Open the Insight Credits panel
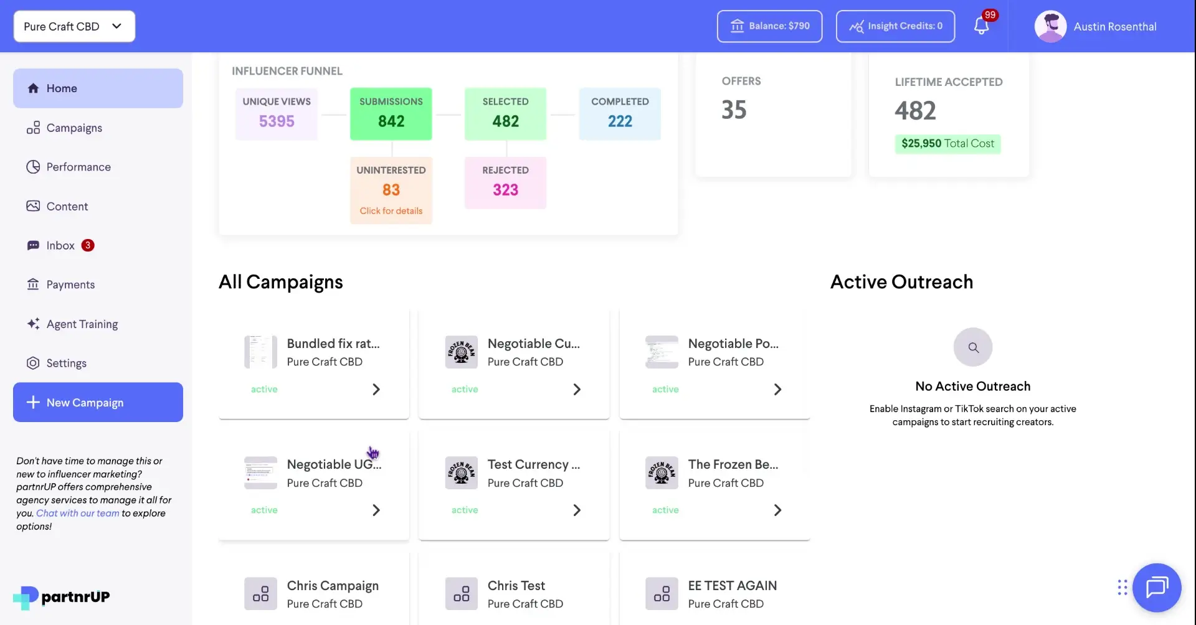 pyautogui.click(x=895, y=26)
